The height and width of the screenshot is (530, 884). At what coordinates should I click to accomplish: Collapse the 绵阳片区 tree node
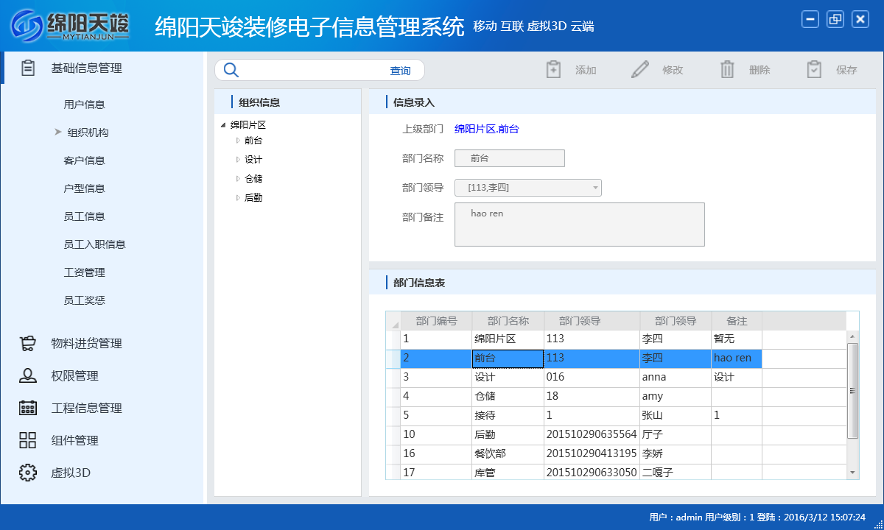coord(225,124)
